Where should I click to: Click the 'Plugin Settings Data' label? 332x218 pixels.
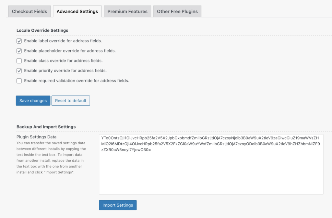pyautogui.click(x=36, y=137)
